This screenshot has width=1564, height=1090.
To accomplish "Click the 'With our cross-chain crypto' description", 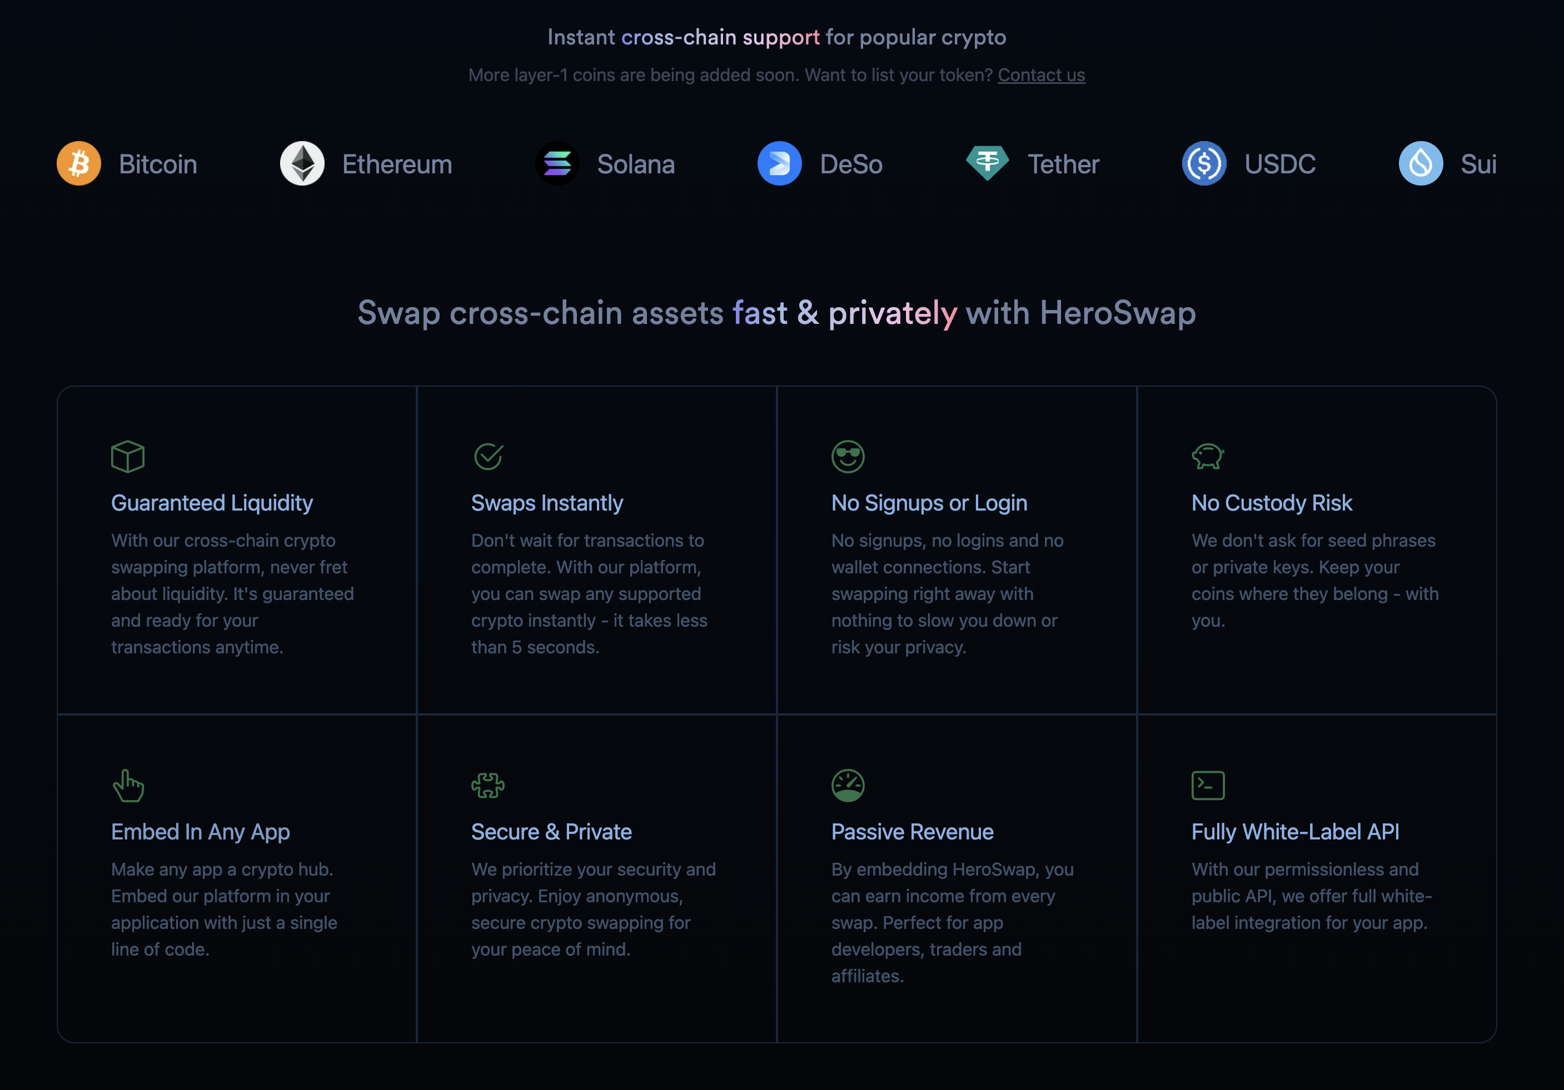I will click(232, 594).
